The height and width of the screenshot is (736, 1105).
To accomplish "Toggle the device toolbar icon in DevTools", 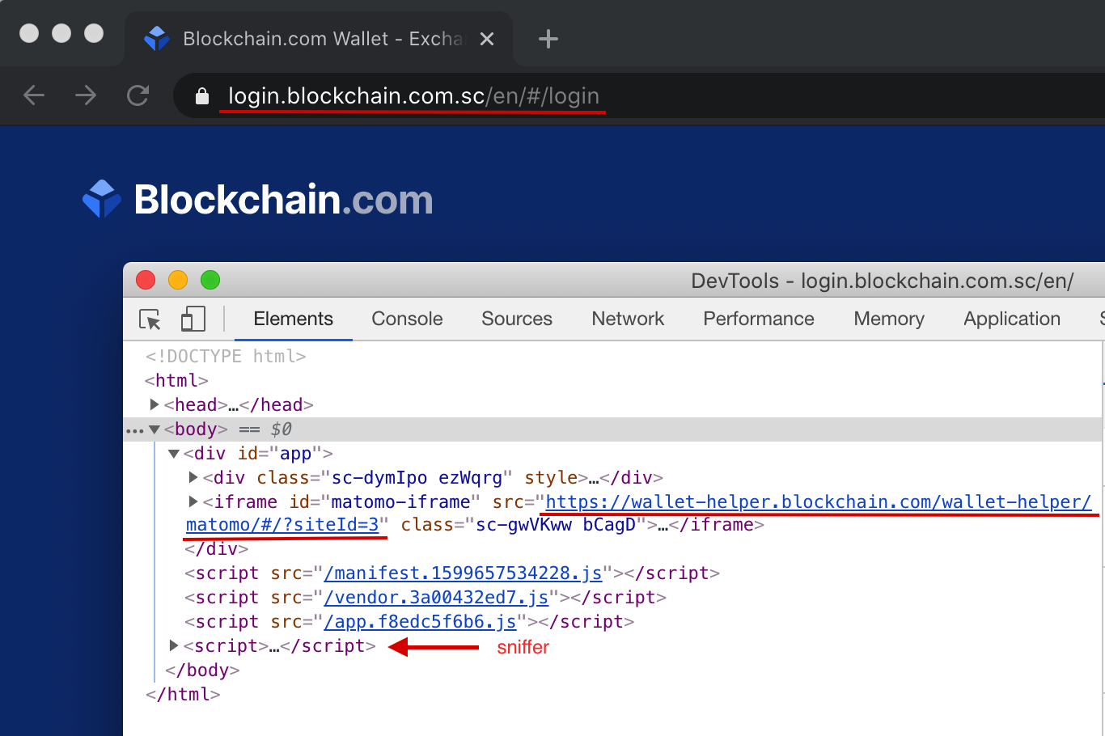I will coord(193,319).
